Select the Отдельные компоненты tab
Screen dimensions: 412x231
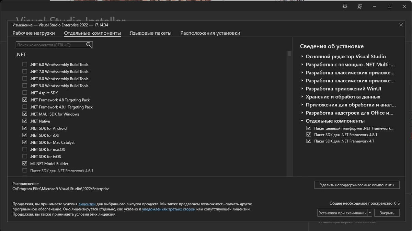[x=92, y=33]
